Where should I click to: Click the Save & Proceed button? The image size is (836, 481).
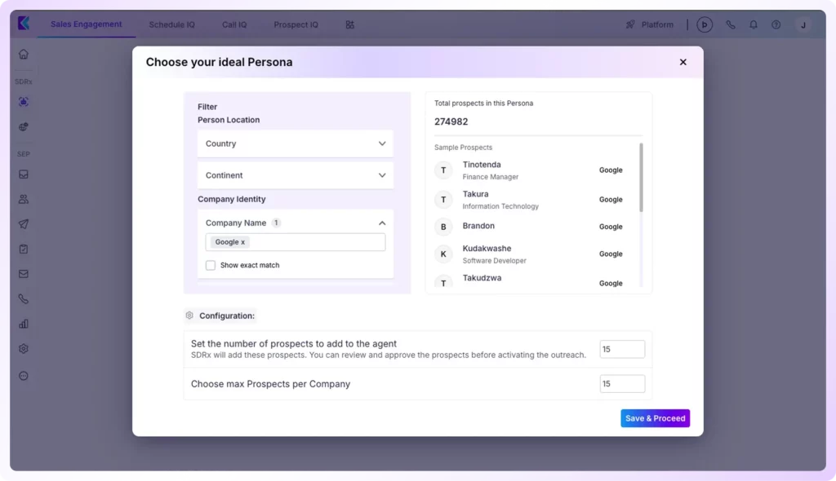655,418
